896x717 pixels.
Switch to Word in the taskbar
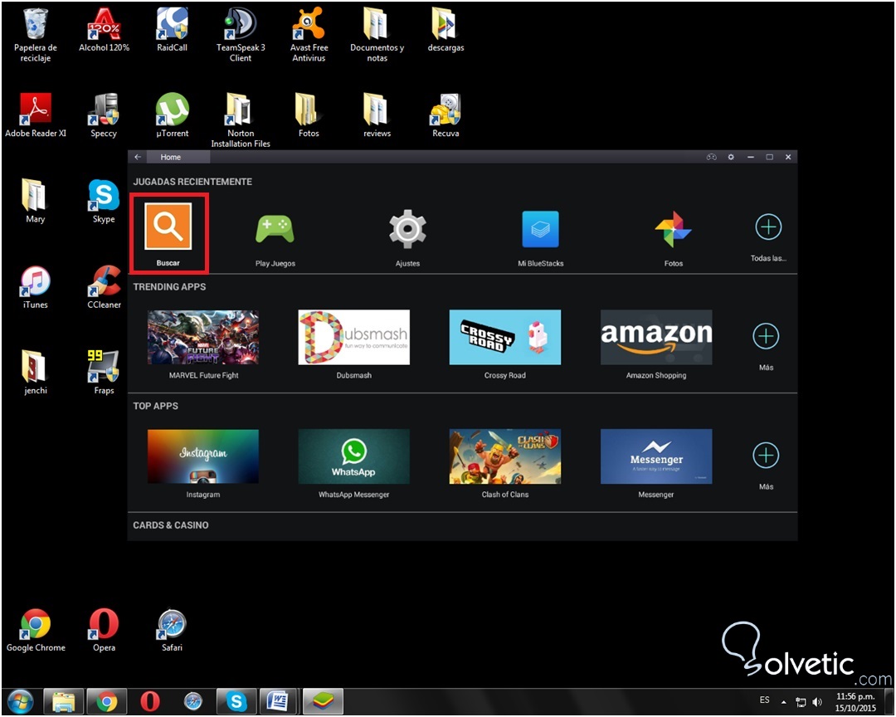pos(279,701)
